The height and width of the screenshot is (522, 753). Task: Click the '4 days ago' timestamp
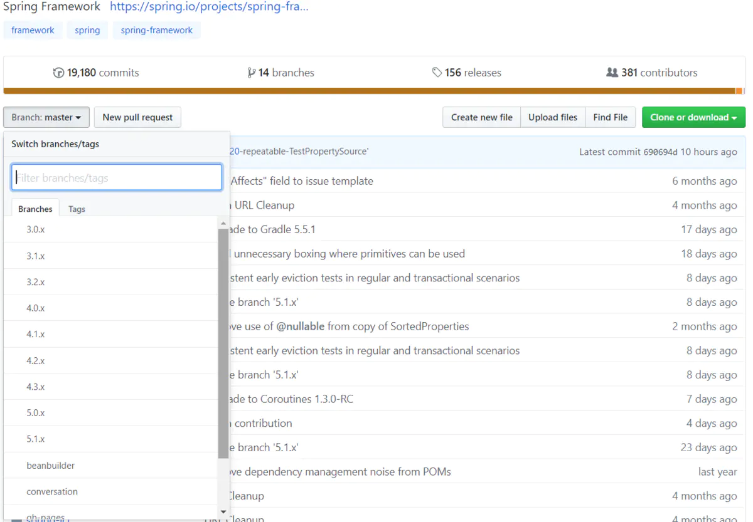tap(712, 424)
